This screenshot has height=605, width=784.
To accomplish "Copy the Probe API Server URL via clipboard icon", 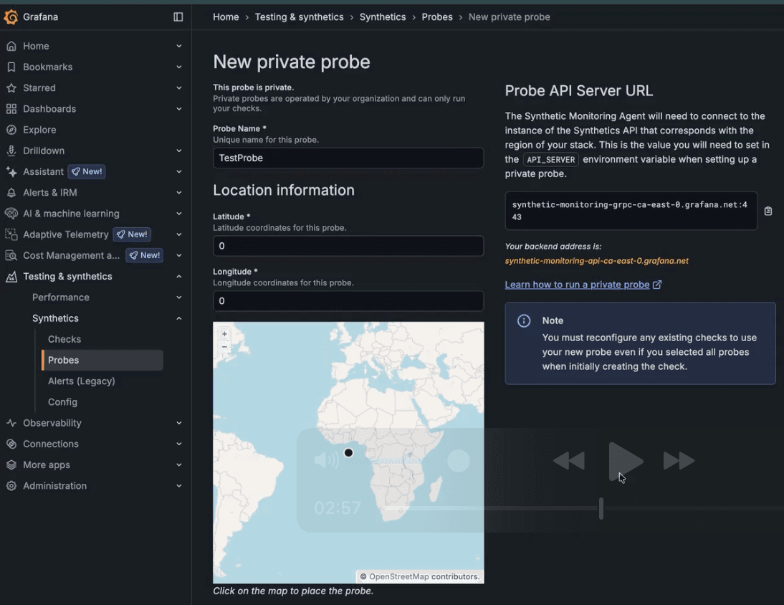I will point(768,210).
